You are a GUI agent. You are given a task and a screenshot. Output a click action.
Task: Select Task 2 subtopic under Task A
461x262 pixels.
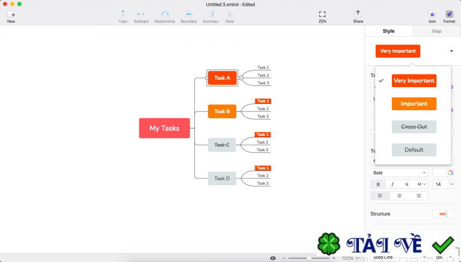pos(263,75)
